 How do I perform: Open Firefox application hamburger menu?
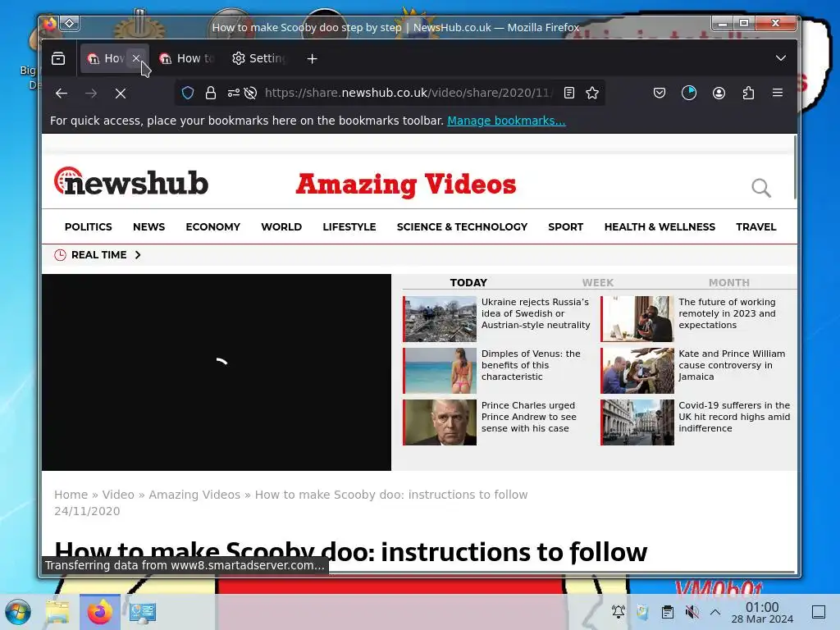tap(778, 94)
